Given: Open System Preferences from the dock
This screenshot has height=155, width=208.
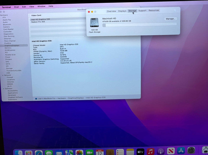Looking at the screenshot, I should click(191, 150).
